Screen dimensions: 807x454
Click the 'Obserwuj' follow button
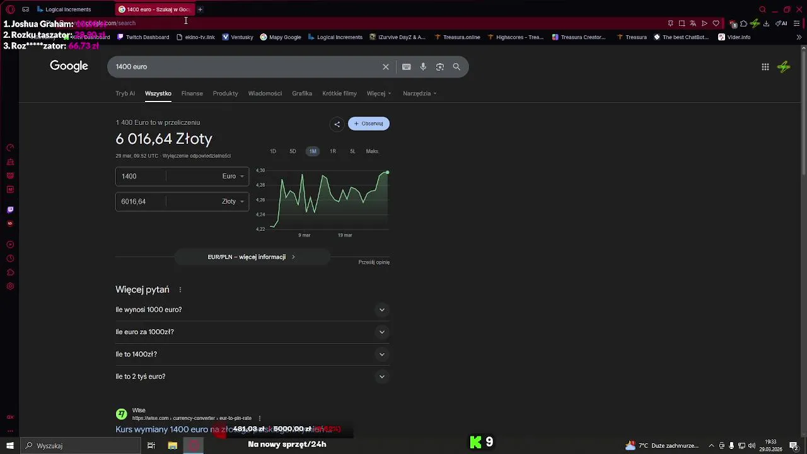[x=369, y=124]
